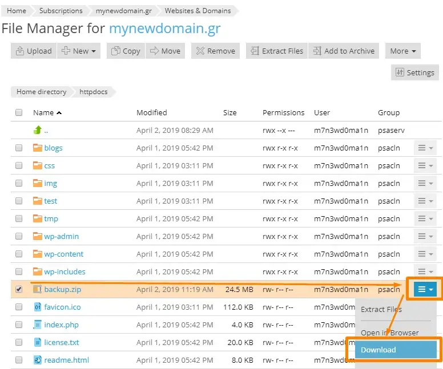Choose Extract Files from the context menu
The width and height of the screenshot is (443, 369).
396,310
